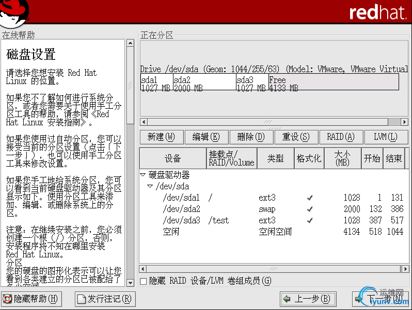Screen dimensions: 412x310
Task: Sort by 设备 column header
Action: (173, 158)
